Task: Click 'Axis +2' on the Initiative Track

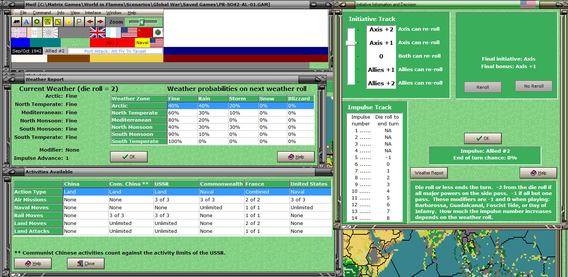Action: point(381,29)
